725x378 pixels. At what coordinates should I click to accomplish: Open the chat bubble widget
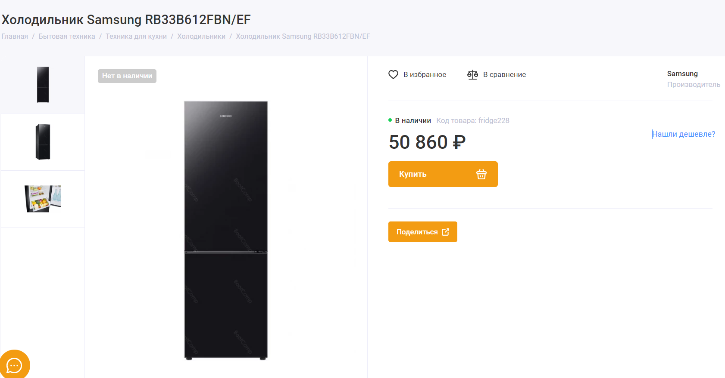tap(14, 365)
